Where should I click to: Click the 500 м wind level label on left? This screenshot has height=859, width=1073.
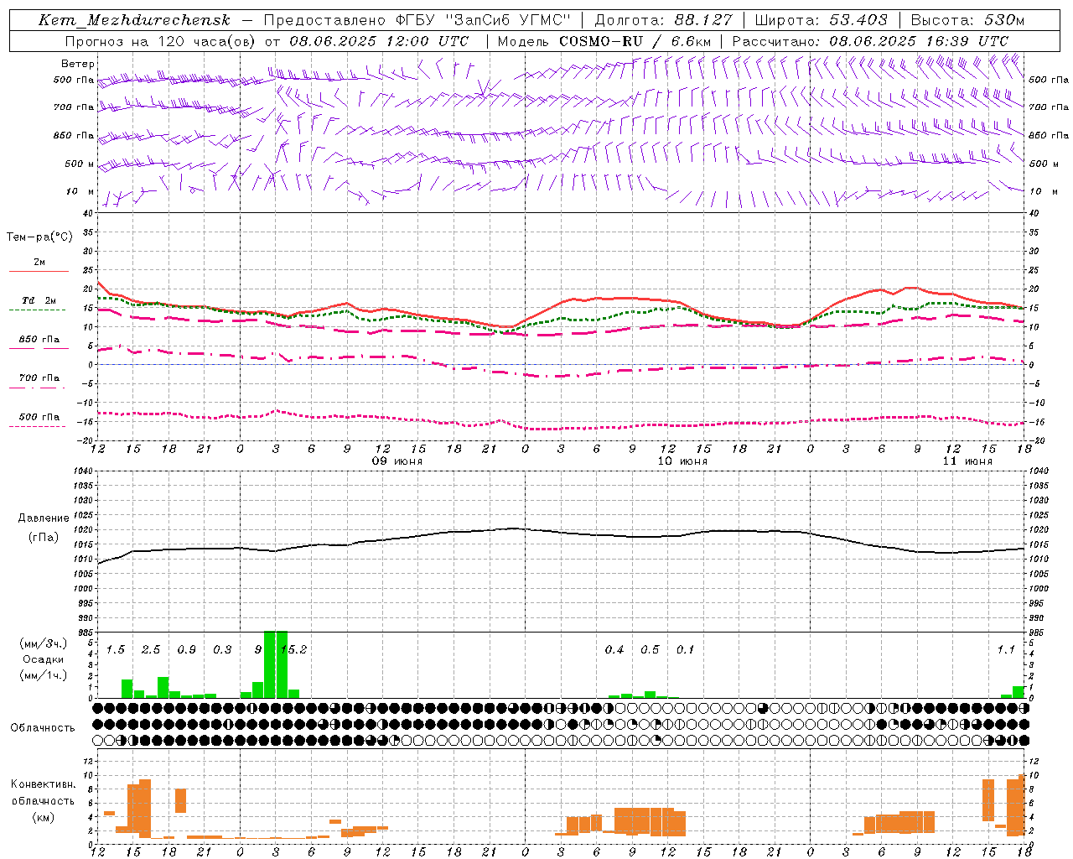(x=80, y=164)
